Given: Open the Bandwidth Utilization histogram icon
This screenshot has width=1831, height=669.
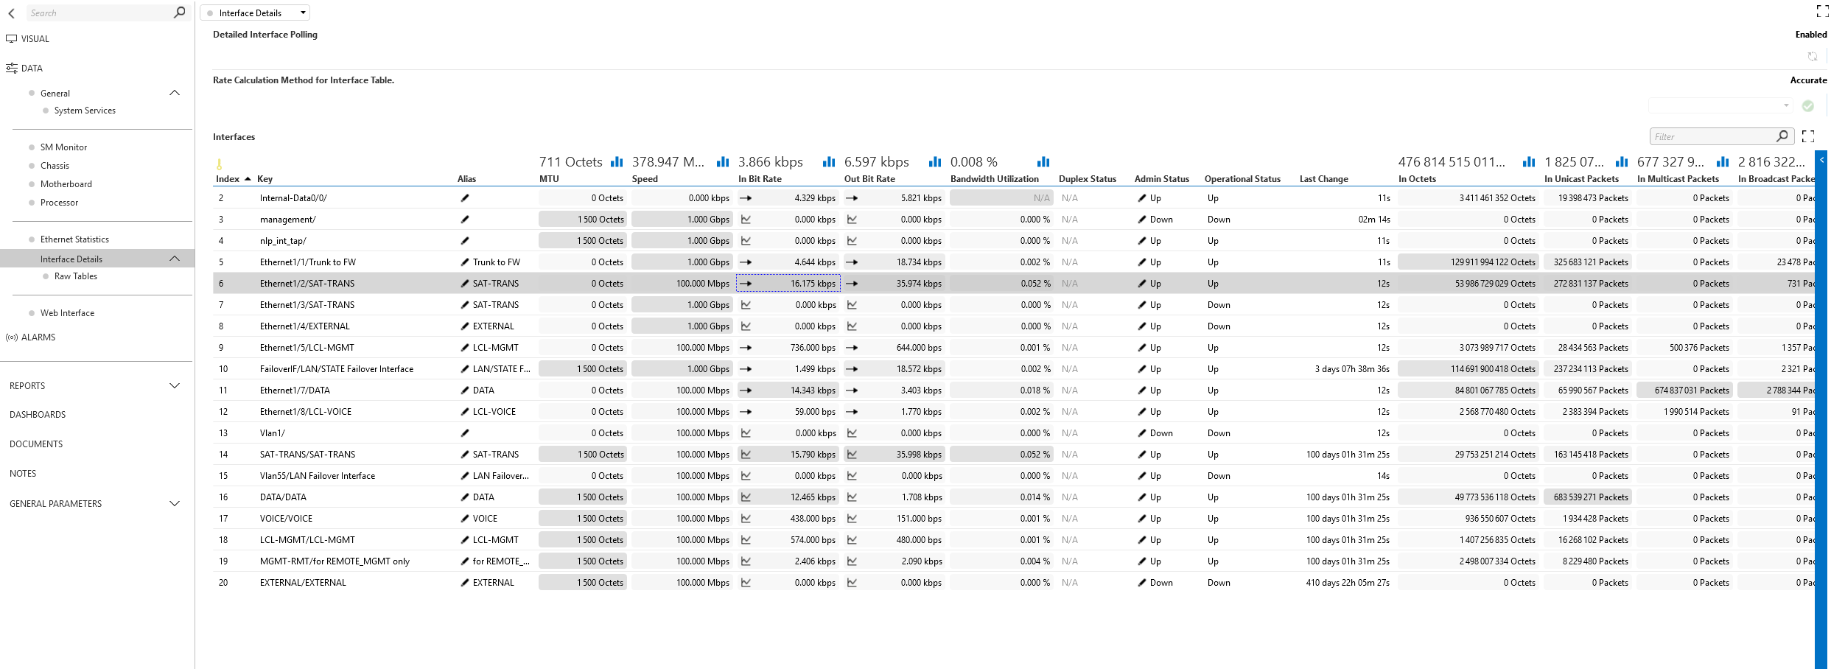Looking at the screenshot, I should tap(1043, 162).
